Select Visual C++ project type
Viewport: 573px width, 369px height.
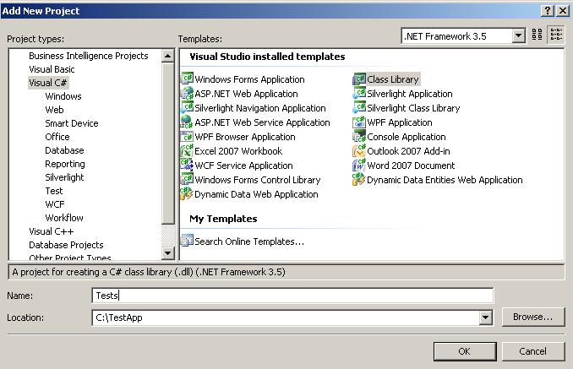52,231
